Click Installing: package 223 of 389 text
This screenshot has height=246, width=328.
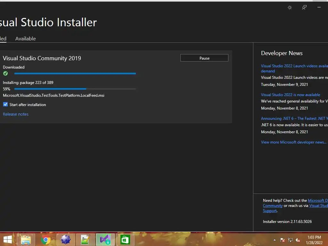28,83
